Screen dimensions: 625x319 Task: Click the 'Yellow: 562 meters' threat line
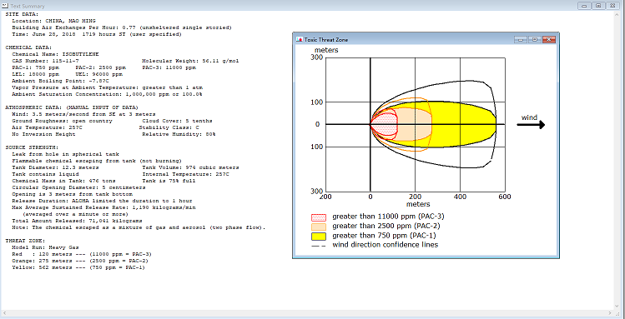point(78,268)
